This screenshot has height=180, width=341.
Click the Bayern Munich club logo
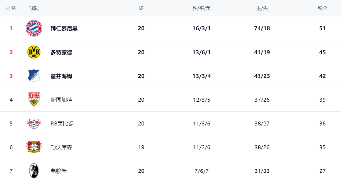pos(34,28)
